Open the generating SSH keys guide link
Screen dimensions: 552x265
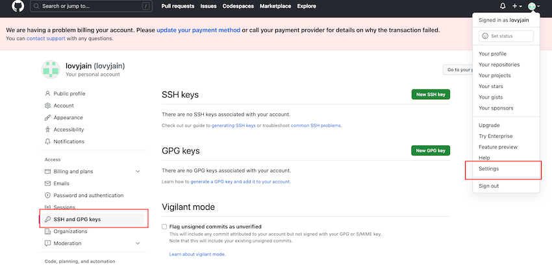point(233,126)
